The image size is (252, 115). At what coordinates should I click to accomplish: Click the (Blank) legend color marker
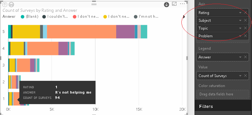click(x=23, y=17)
